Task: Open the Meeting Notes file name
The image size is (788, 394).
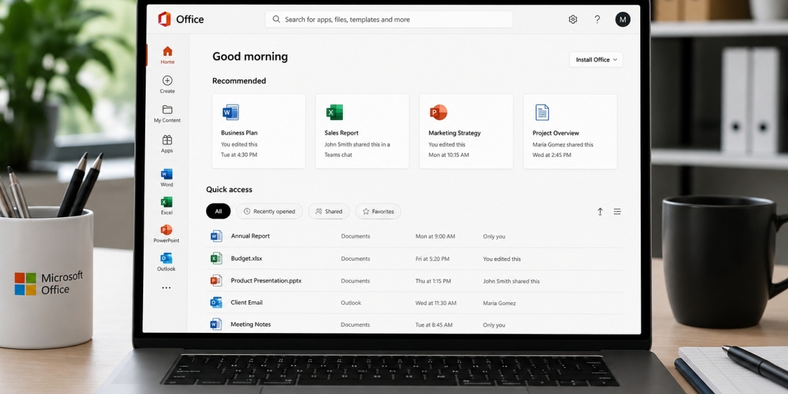Action: (251, 324)
